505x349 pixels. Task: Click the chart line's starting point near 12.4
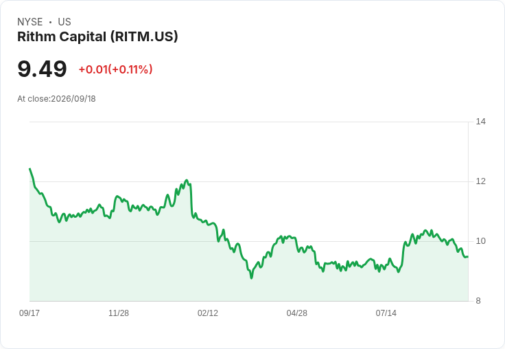tap(30, 169)
